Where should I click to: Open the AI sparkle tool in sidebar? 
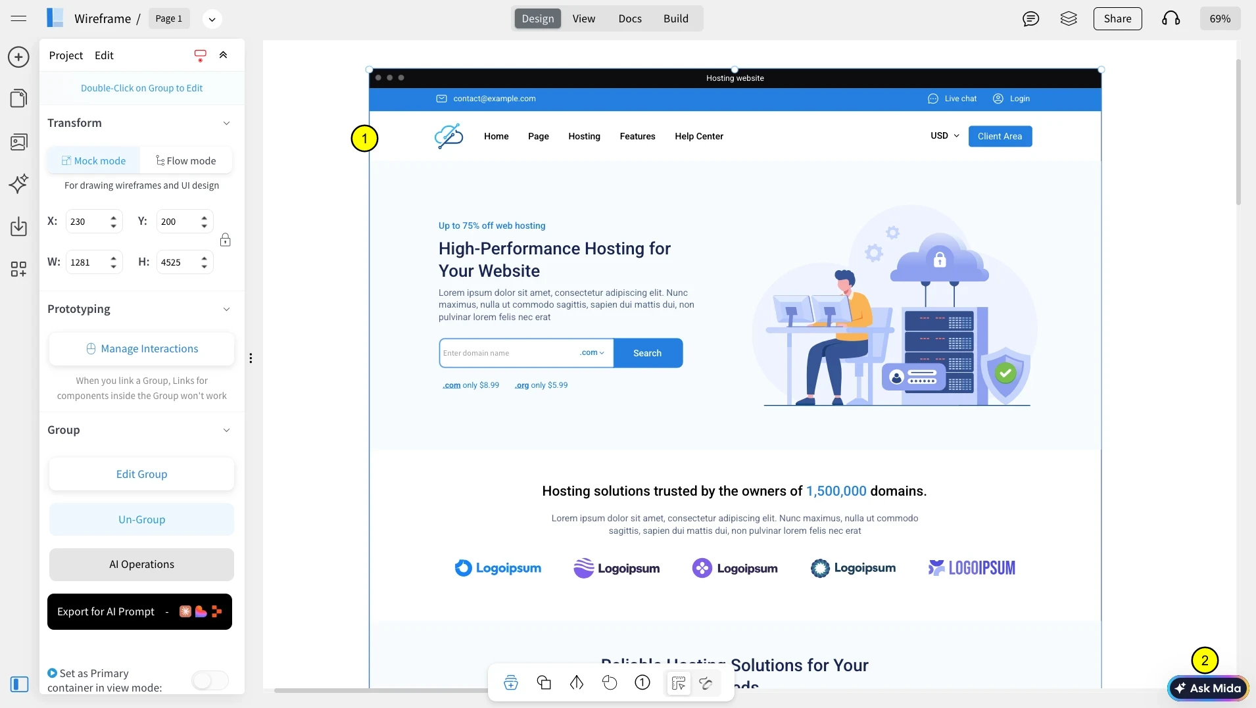tap(18, 183)
